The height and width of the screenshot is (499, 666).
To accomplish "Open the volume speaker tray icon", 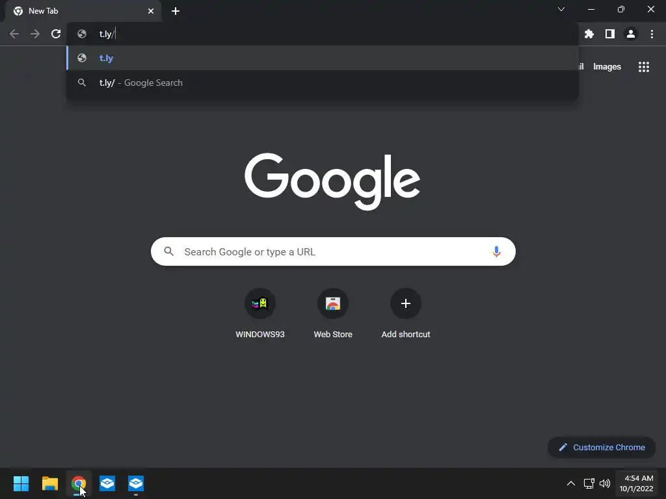I will pos(605,483).
